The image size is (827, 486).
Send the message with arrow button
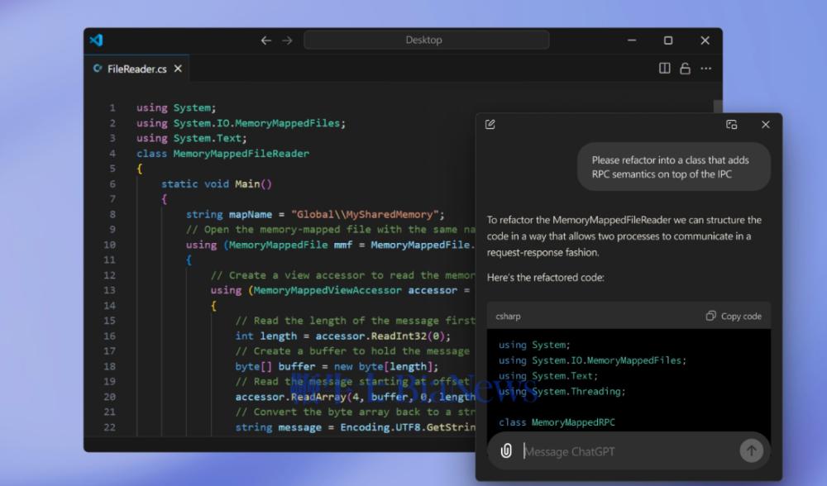point(751,450)
